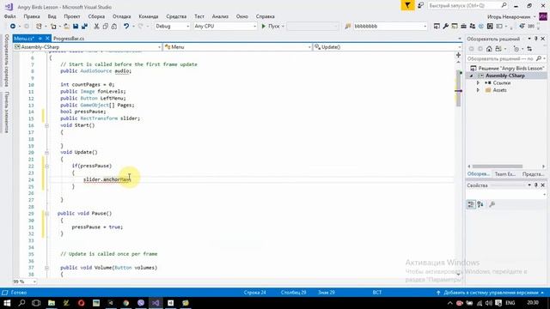Open the Отладка menu
The height and width of the screenshot is (309, 550).
[x=122, y=16]
